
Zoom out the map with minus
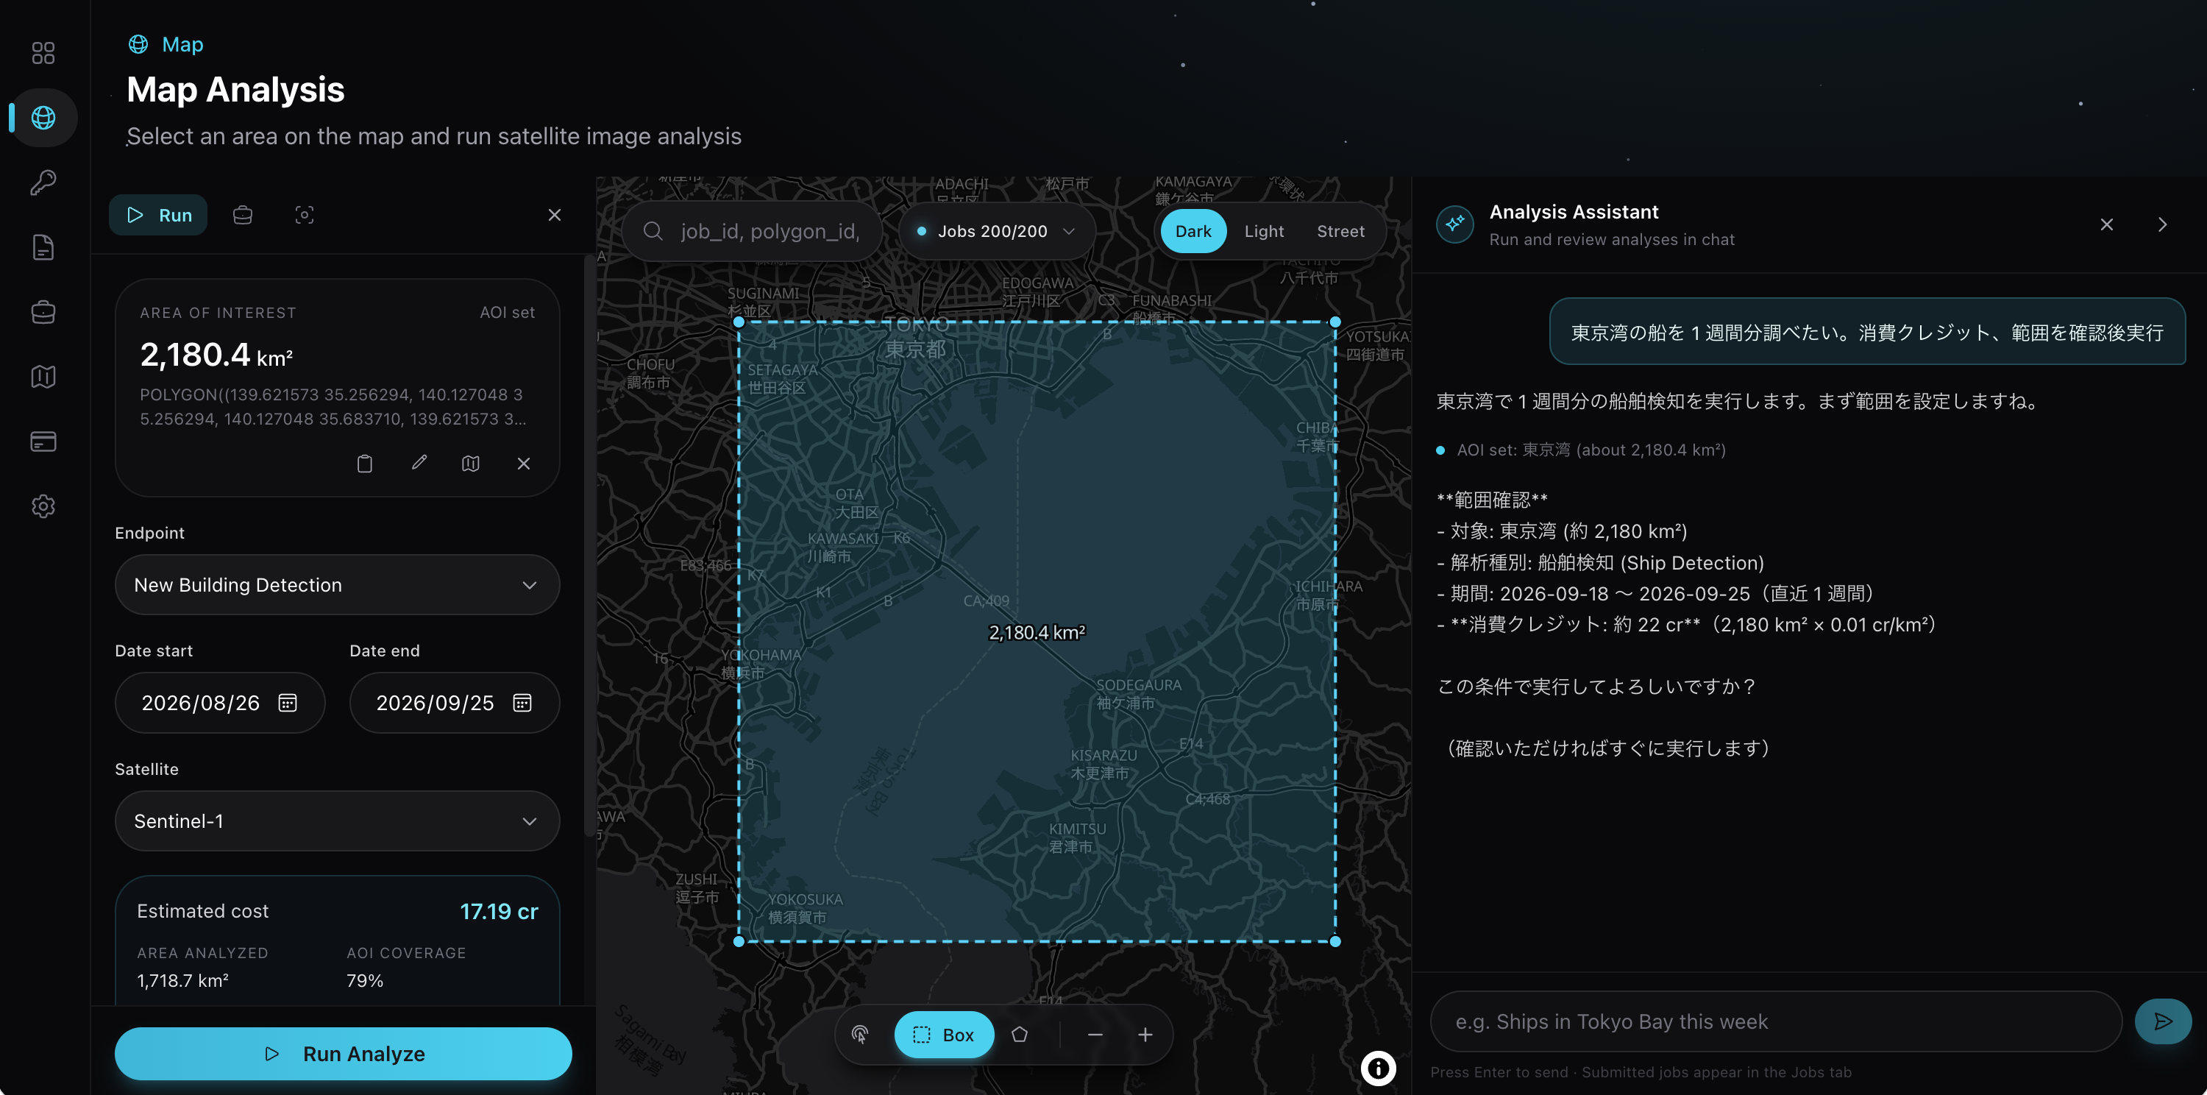click(1095, 1035)
